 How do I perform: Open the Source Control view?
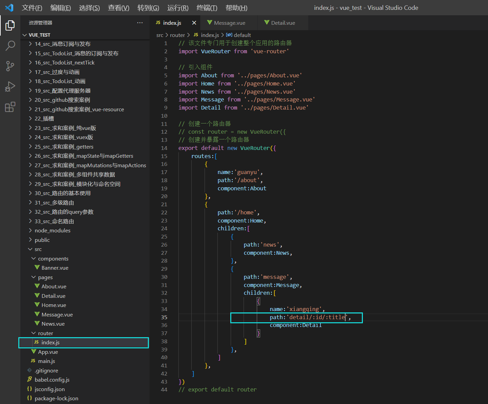pyautogui.click(x=10, y=66)
